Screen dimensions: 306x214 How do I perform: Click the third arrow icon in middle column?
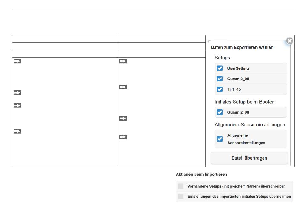[123, 118]
